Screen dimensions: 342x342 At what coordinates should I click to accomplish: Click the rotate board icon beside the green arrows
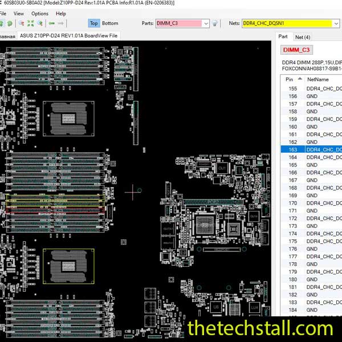(10, 23)
